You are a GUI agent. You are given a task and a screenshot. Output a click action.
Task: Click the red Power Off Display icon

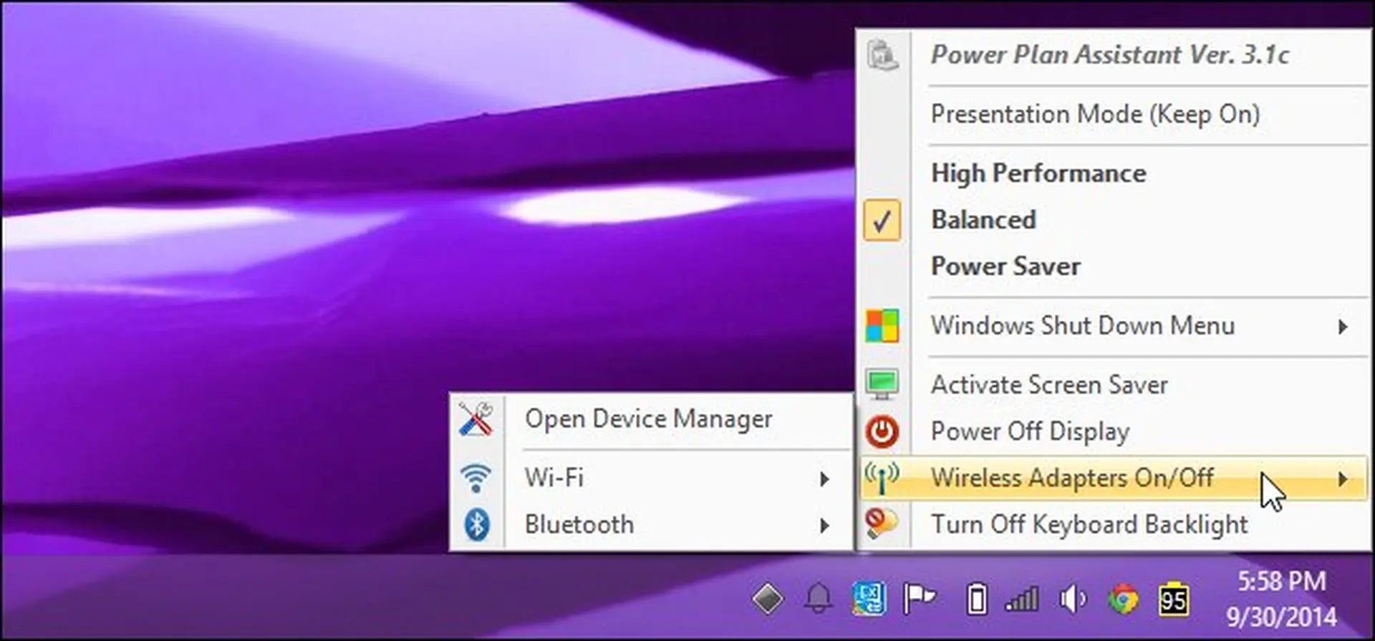[882, 432]
